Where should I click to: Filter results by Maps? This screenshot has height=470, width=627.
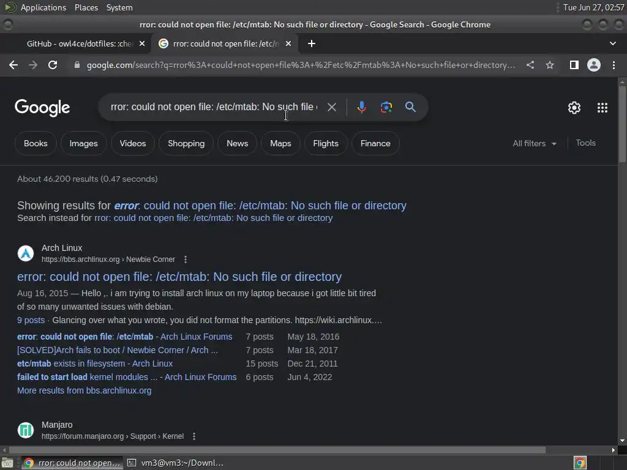280,143
